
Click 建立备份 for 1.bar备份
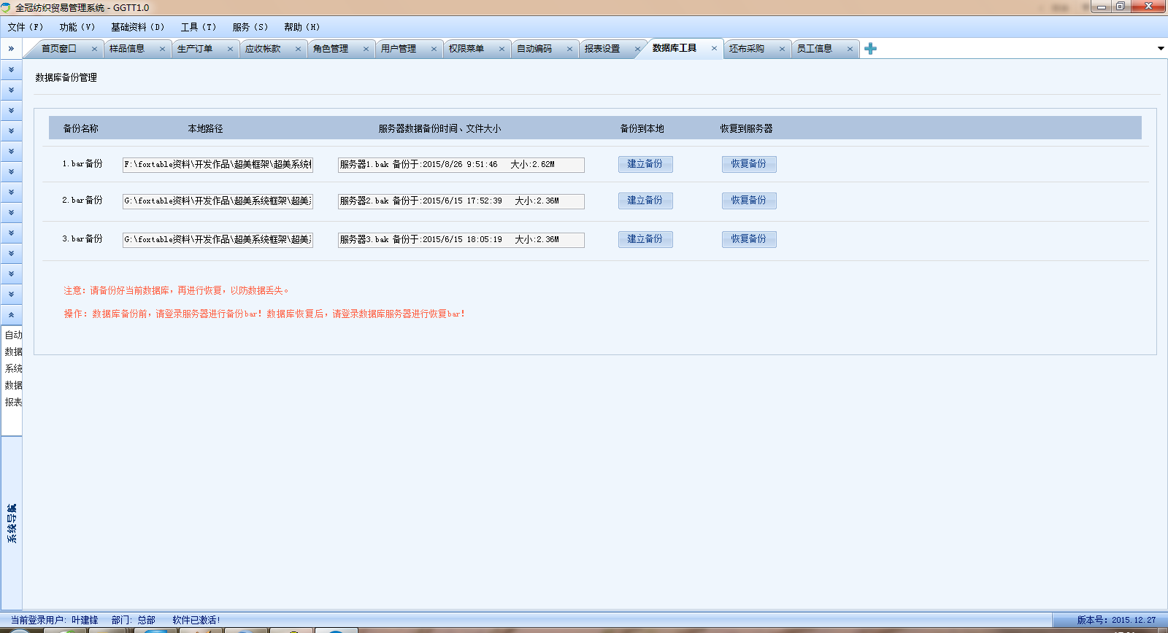click(x=645, y=164)
